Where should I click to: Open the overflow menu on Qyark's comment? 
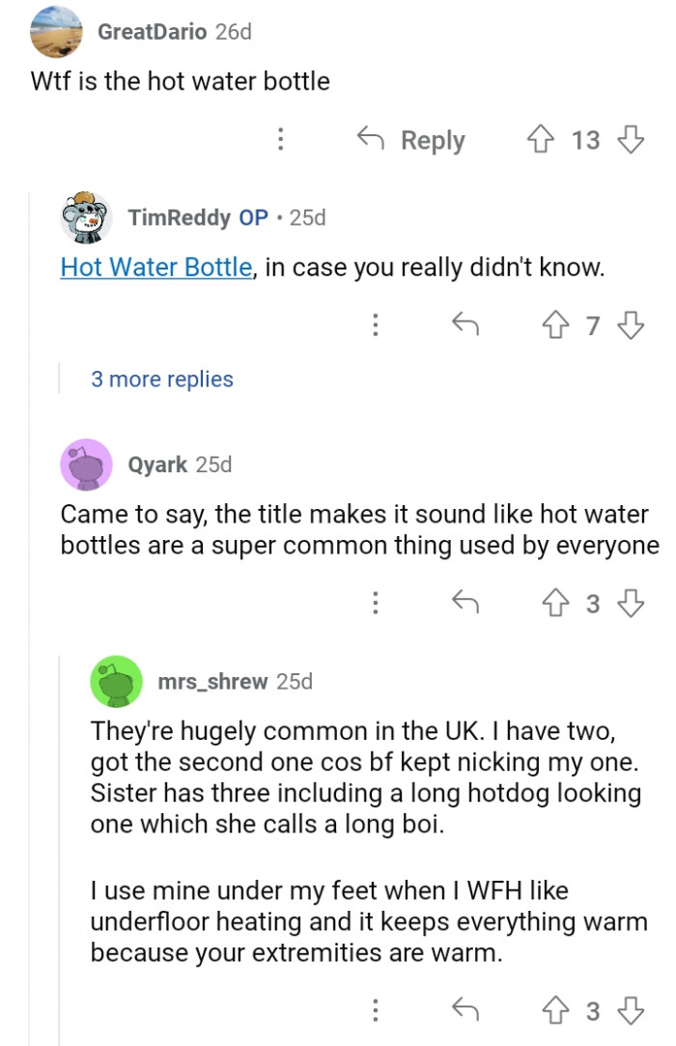[x=376, y=604]
